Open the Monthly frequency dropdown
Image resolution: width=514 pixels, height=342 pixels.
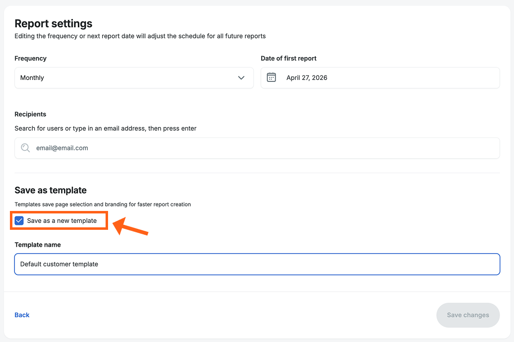click(134, 78)
